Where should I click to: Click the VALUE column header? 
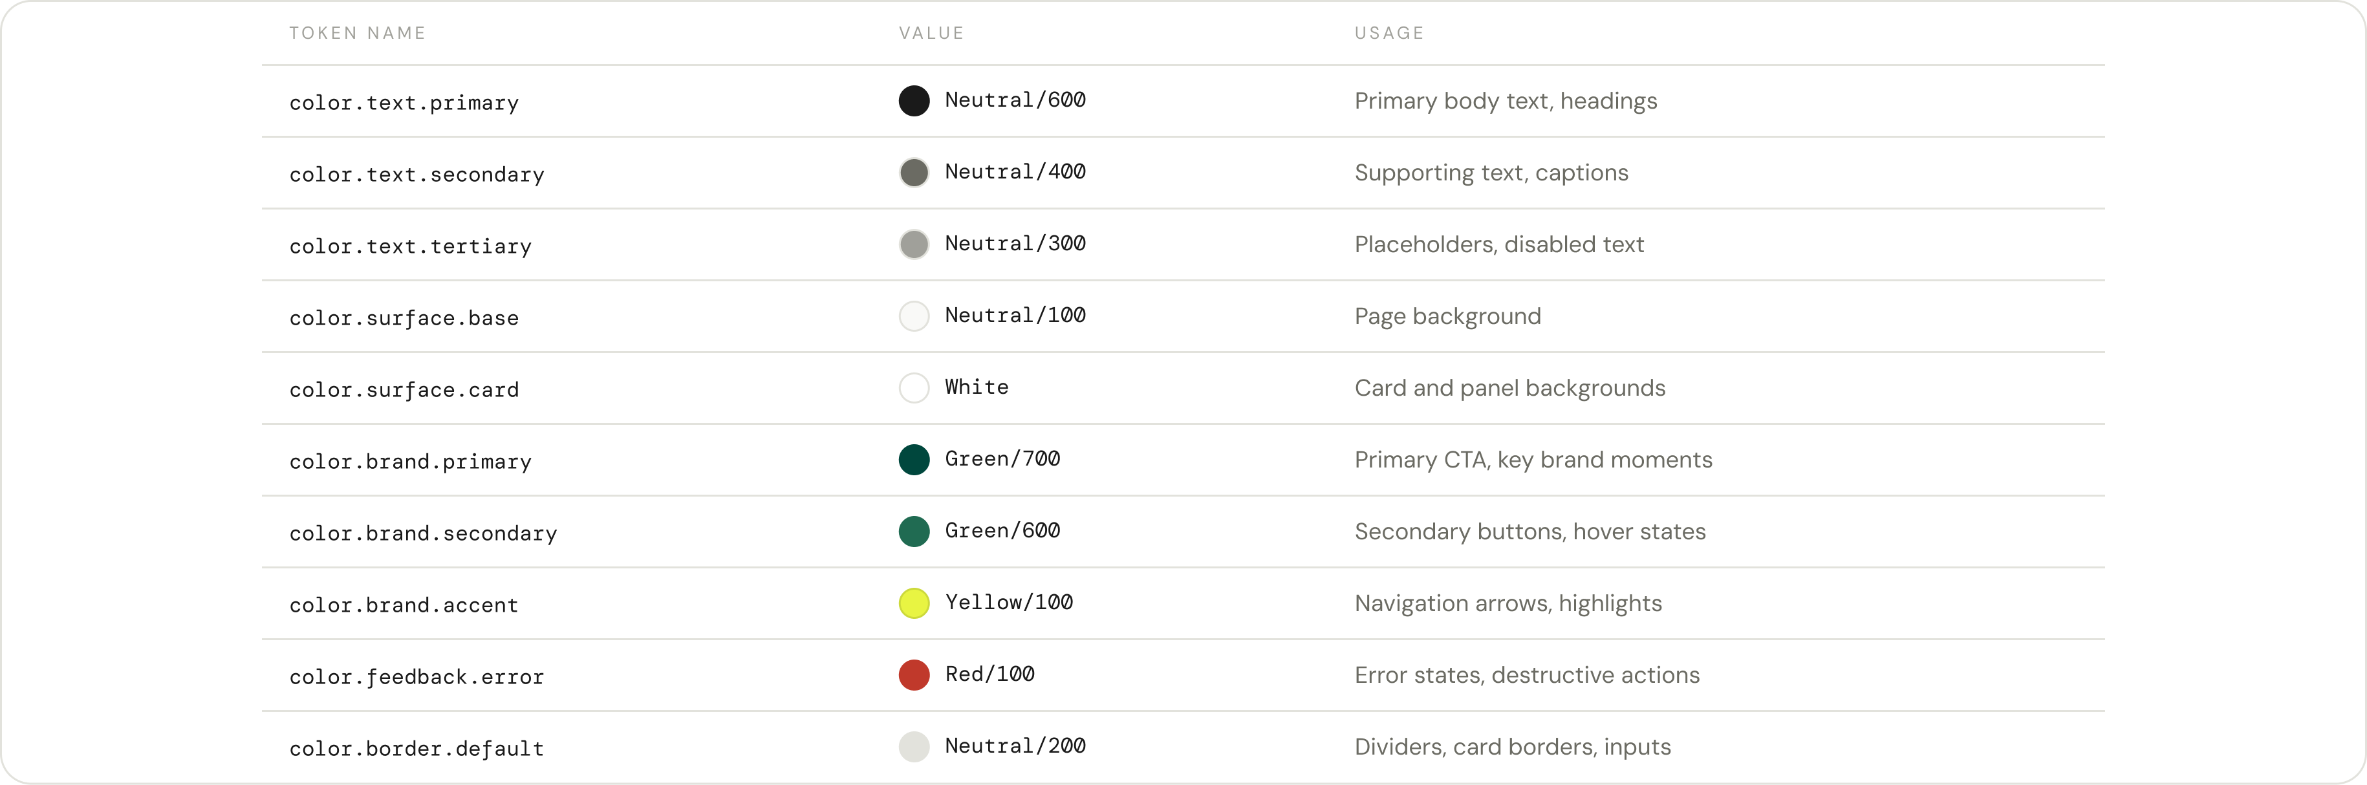pos(931,33)
